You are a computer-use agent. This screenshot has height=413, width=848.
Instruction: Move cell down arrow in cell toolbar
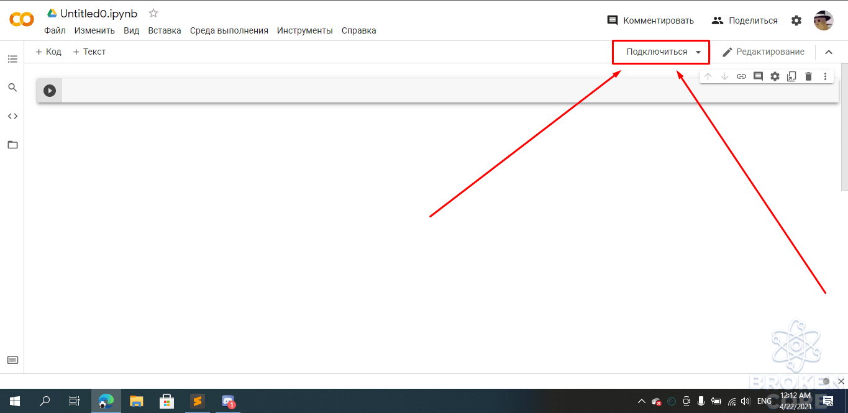pos(724,76)
